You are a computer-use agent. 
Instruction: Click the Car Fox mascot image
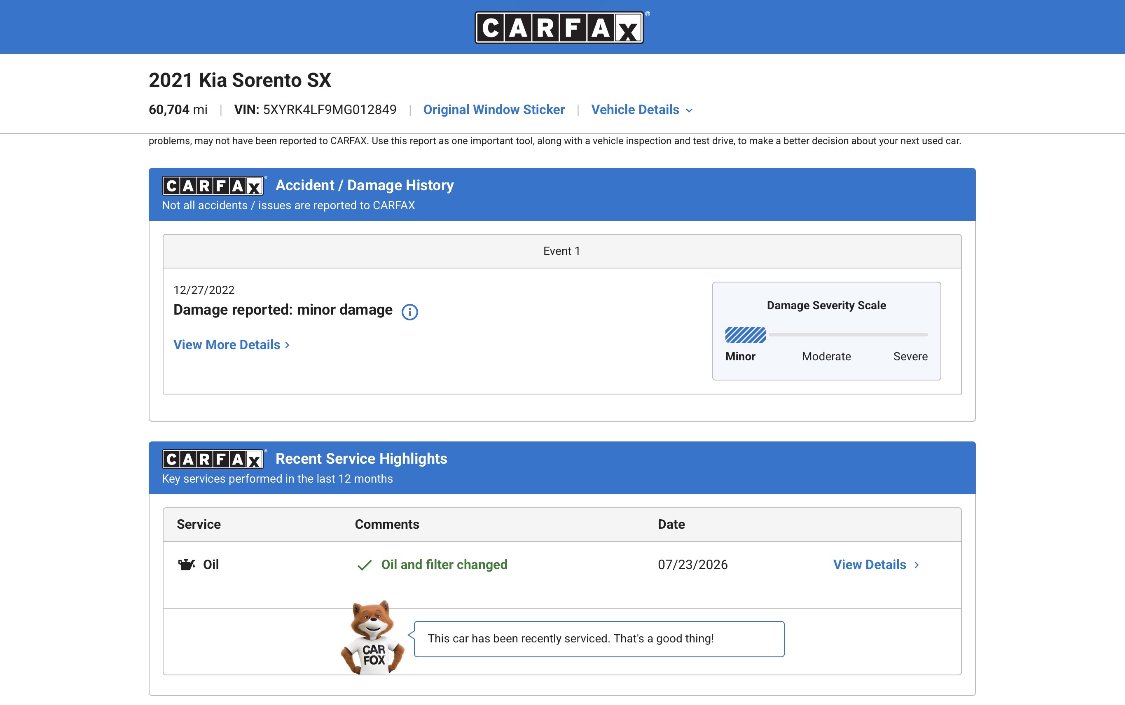click(372, 637)
